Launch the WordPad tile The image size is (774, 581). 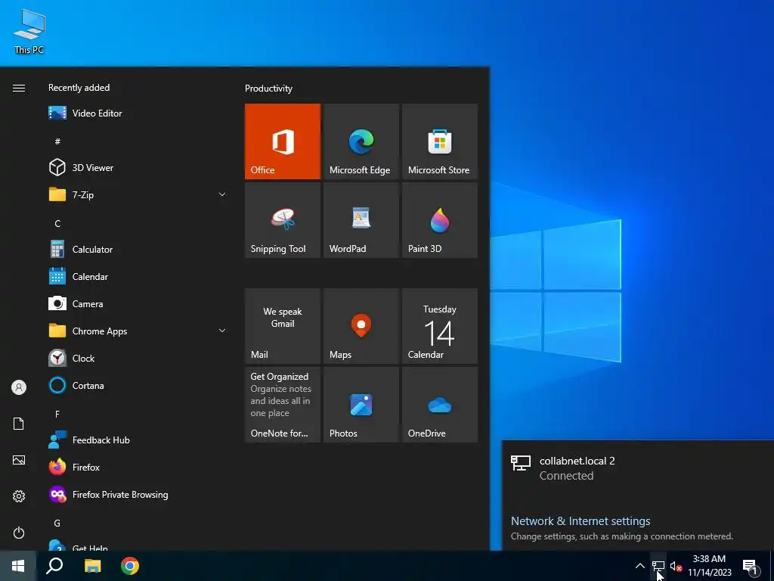(x=361, y=220)
